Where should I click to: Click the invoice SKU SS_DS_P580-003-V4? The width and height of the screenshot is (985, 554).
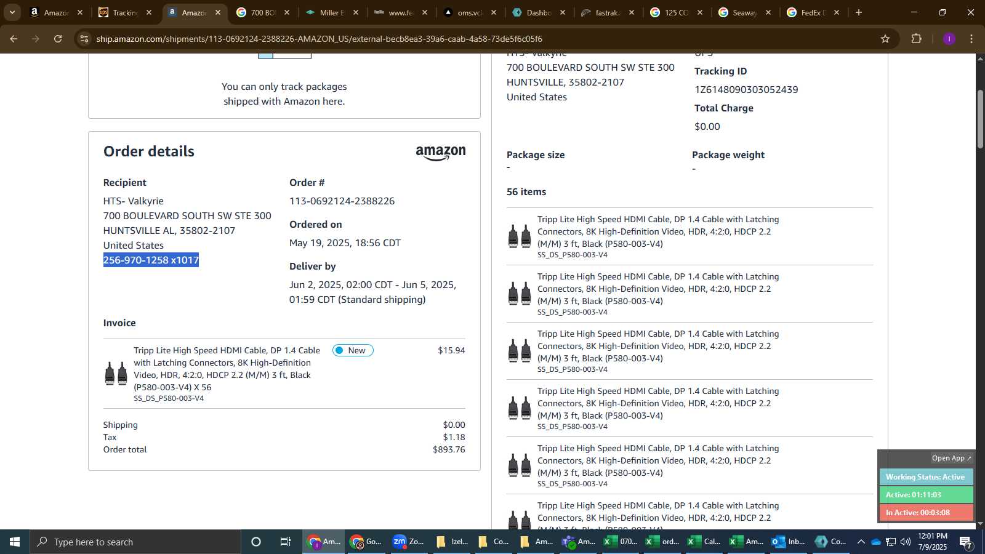(169, 398)
